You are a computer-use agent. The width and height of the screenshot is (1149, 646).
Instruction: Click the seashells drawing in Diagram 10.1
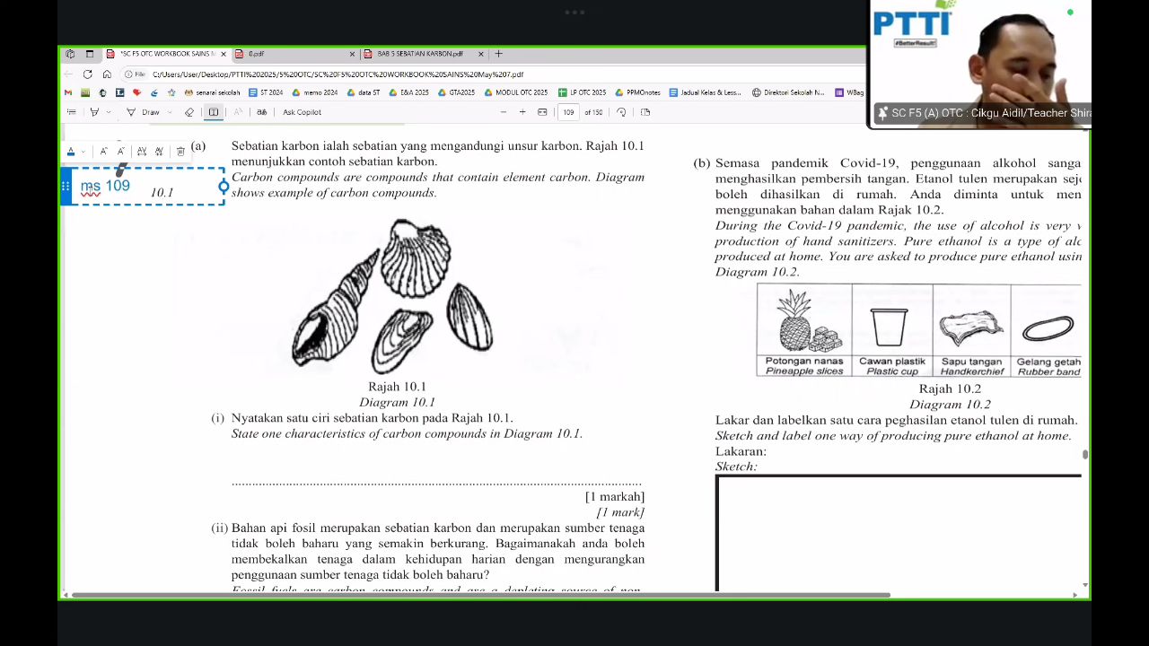[x=393, y=295]
